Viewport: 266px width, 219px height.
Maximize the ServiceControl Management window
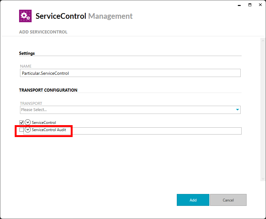pos(250,5)
